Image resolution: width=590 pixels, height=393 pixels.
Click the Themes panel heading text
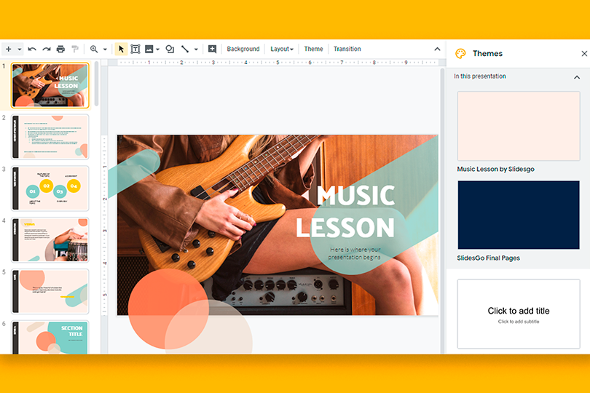click(487, 53)
